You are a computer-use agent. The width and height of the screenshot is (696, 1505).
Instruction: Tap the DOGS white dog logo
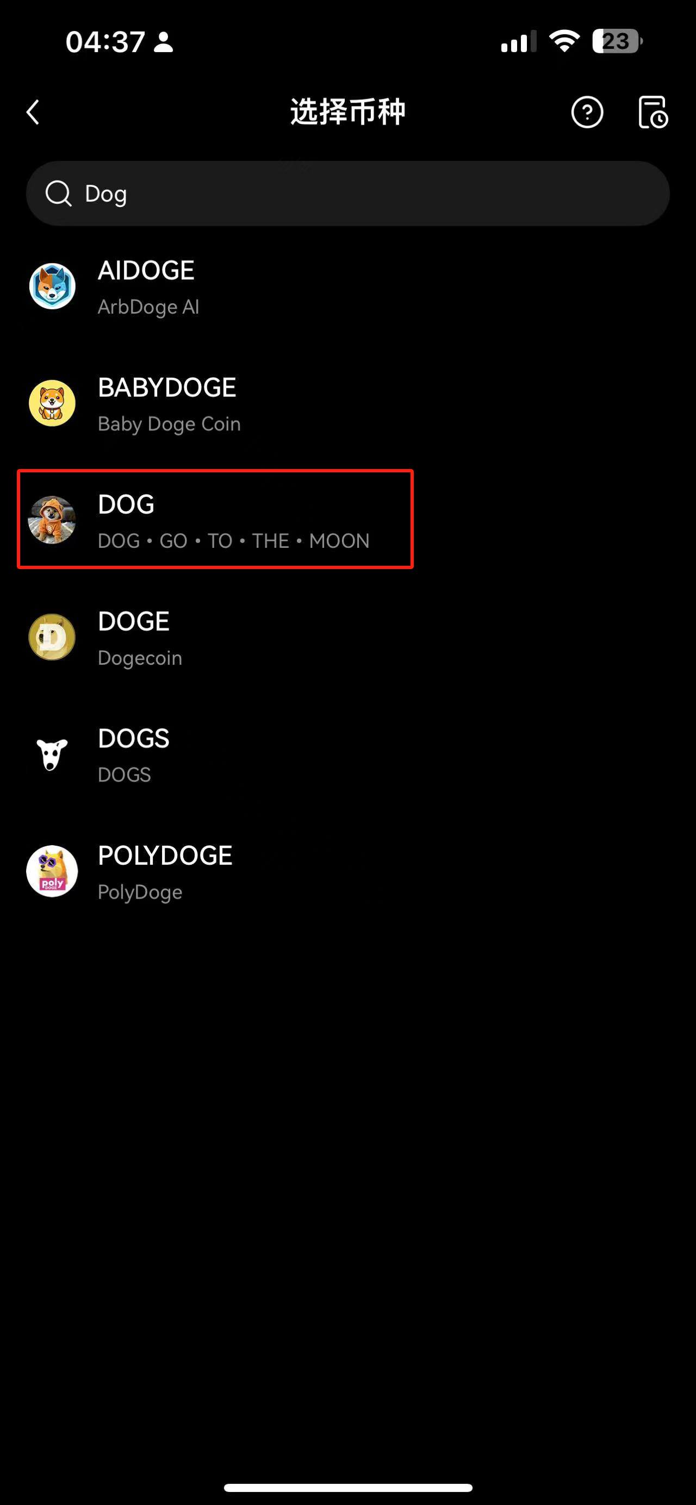pos(52,754)
